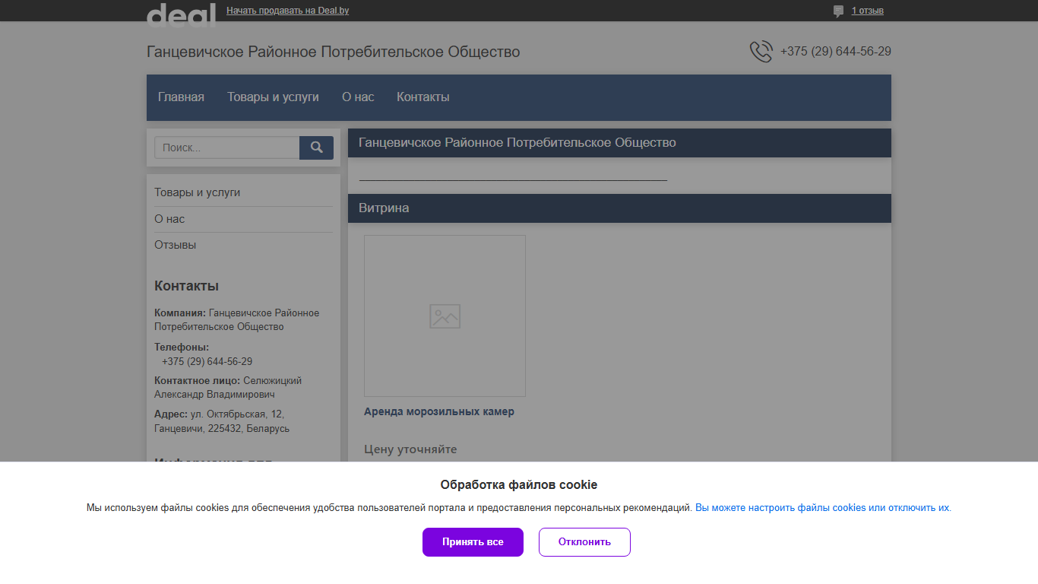1038x584 pixels.
Task: Accept cookies with 'Принять все' button
Action: click(473, 542)
